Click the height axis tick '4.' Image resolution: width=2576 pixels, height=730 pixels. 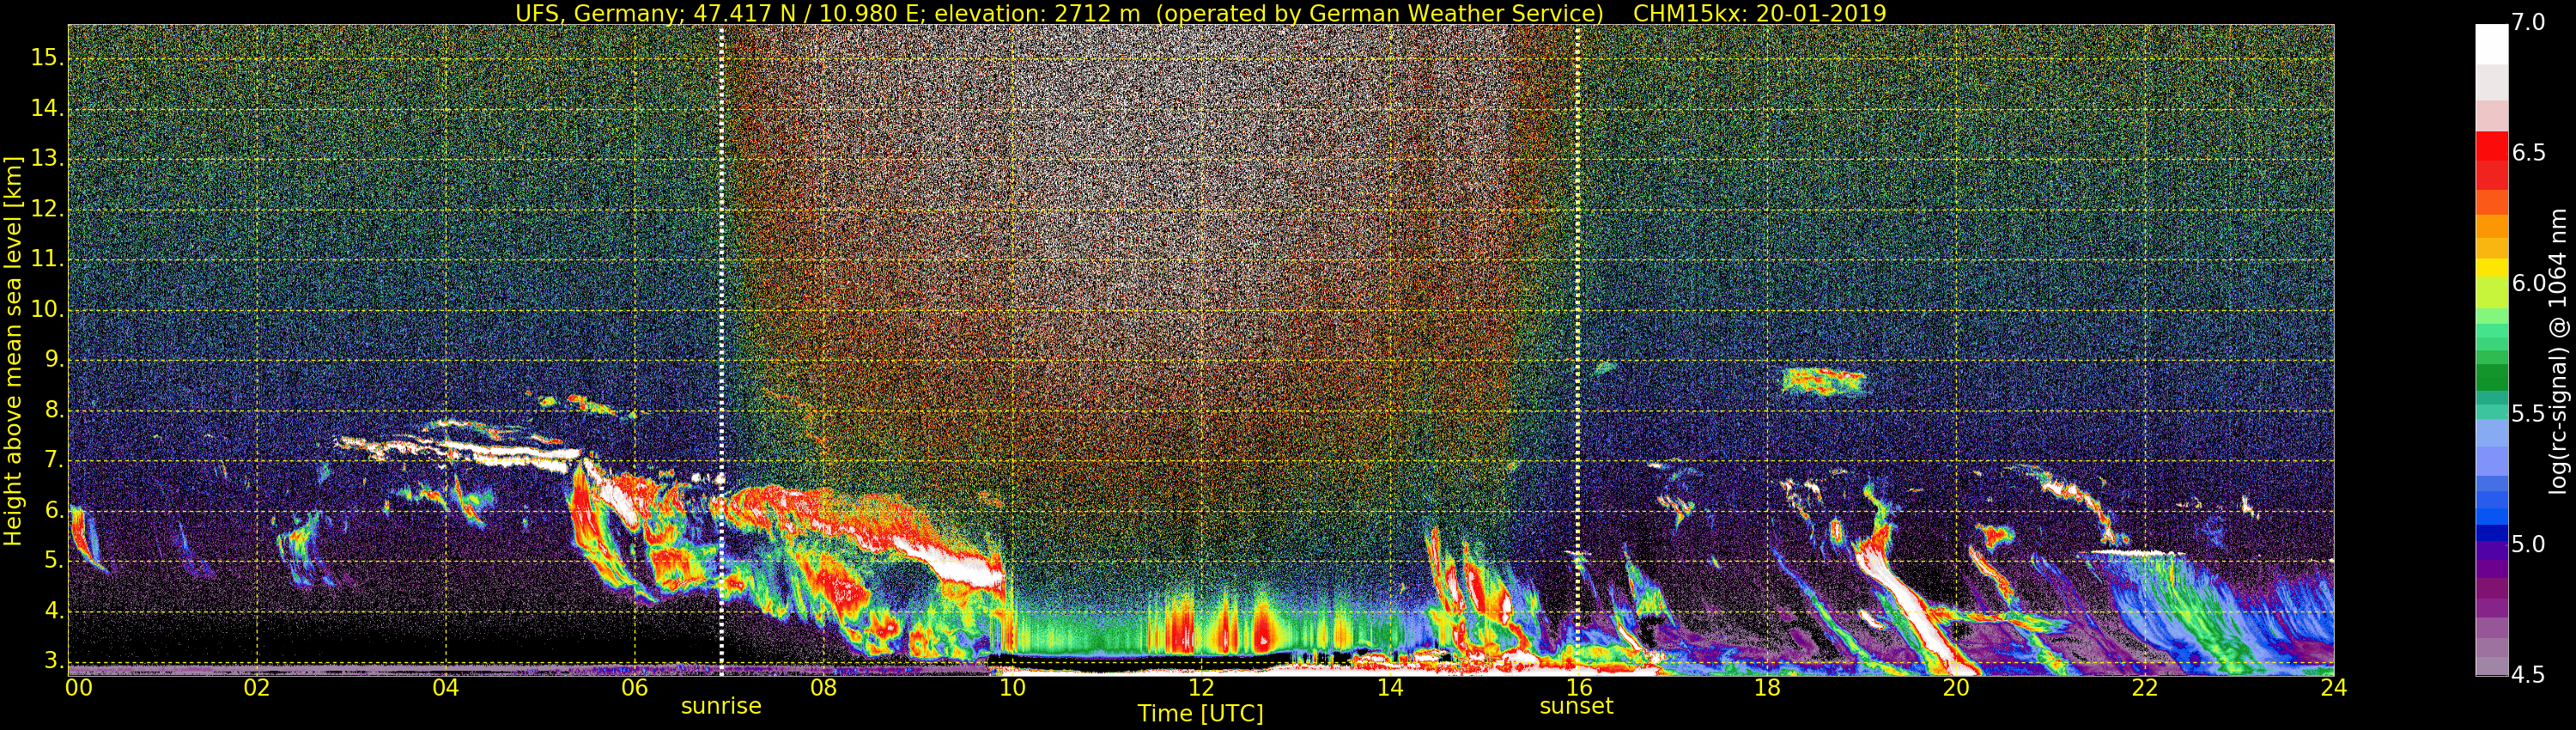(x=54, y=611)
